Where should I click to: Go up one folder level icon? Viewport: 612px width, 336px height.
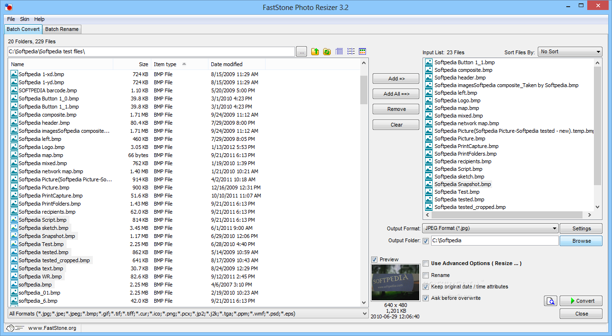(315, 51)
